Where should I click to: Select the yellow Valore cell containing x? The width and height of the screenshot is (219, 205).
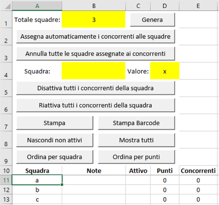(165, 71)
